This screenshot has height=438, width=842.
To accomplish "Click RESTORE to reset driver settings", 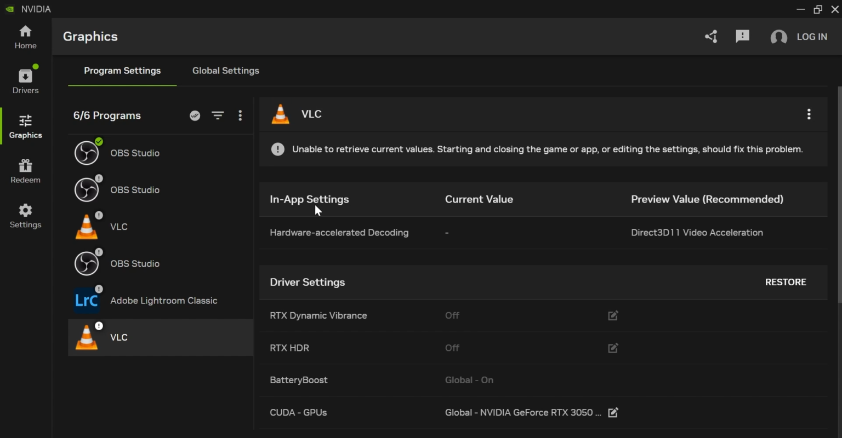I will [786, 282].
